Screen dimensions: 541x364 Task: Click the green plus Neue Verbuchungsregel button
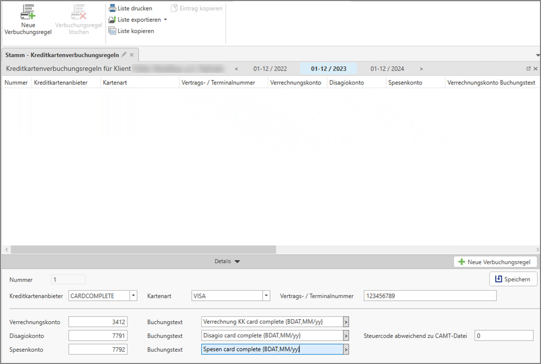tap(495, 262)
